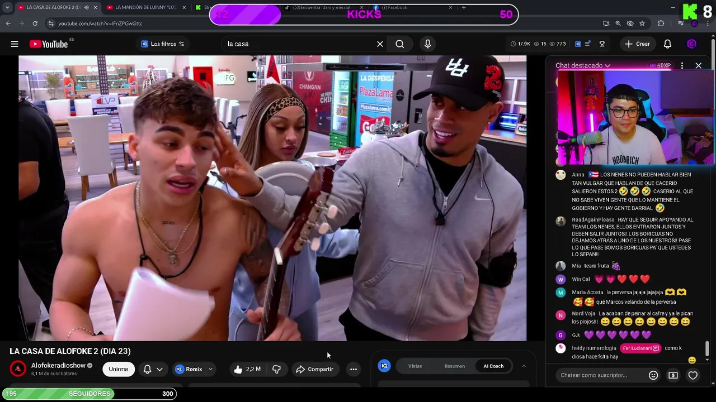Reload the page in the browser

(35, 23)
